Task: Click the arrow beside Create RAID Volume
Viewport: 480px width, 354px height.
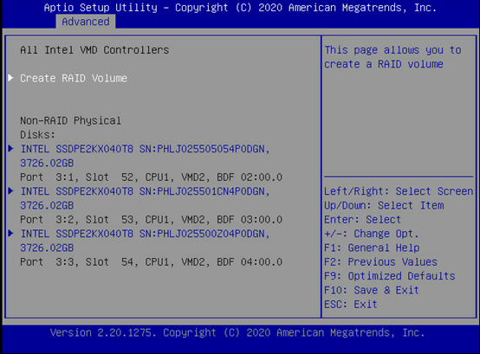Action: [x=11, y=78]
